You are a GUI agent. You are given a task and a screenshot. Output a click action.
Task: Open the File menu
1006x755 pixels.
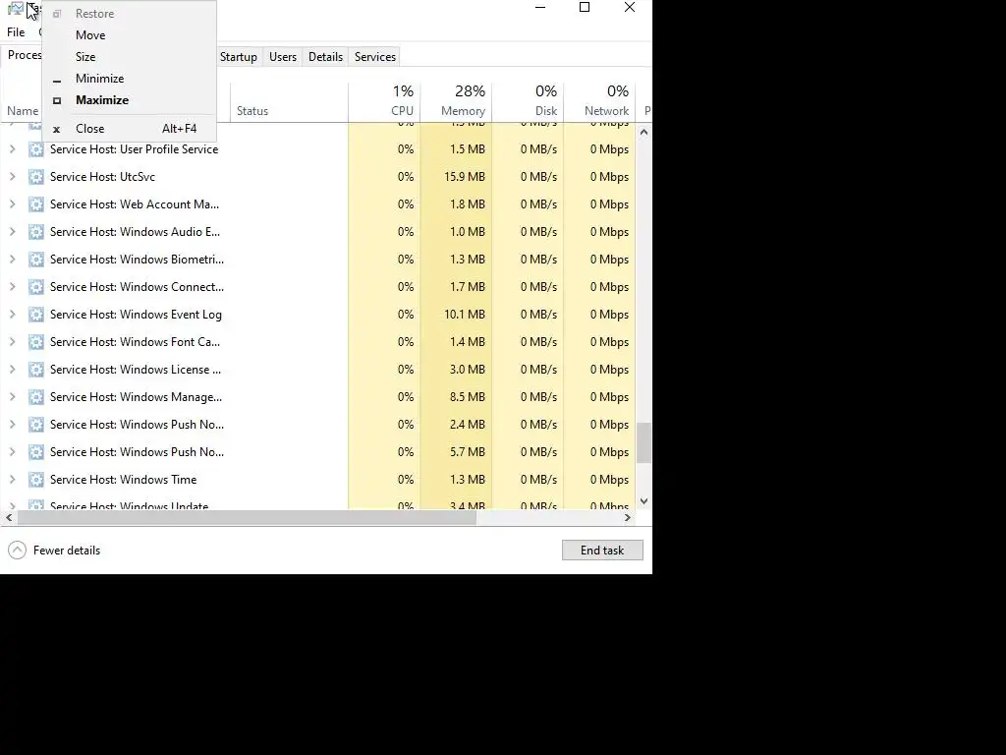[16, 32]
